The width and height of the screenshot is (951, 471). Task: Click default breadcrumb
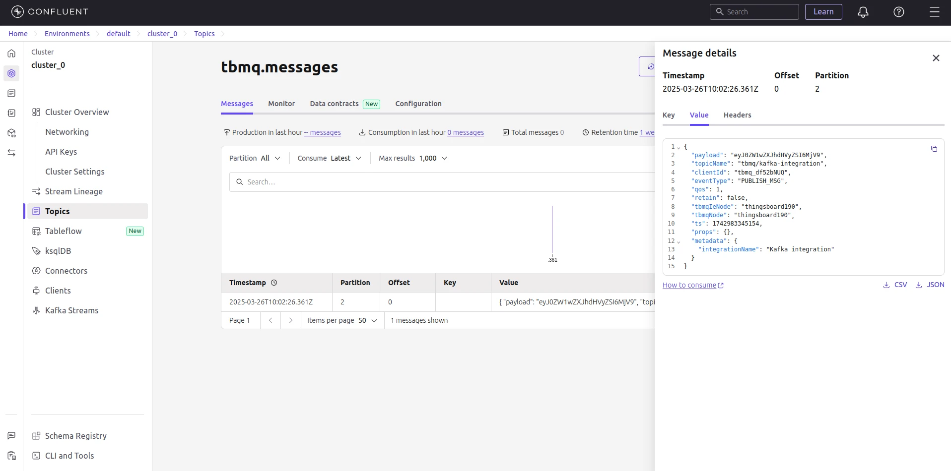[x=118, y=34]
